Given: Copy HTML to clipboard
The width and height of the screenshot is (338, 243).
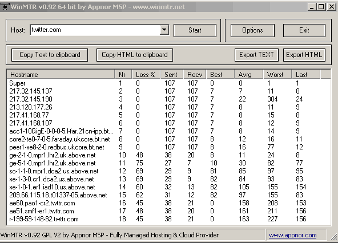Looking at the screenshot, I should pyautogui.click(x=135, y=55).
